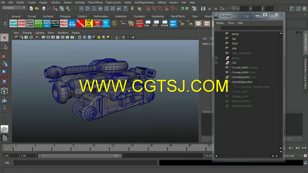Toggle textured checker display icon
The height and width of the screenshot is (173, 308).
click(x=94, y=37)
